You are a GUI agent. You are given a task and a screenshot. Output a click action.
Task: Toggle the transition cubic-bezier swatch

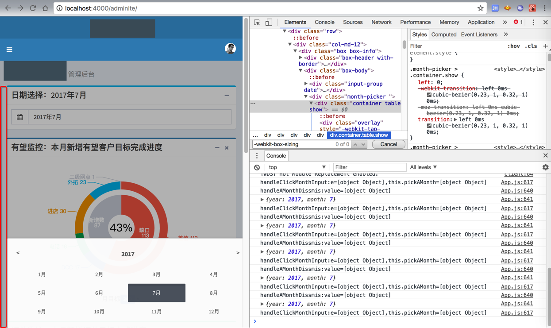429,126
